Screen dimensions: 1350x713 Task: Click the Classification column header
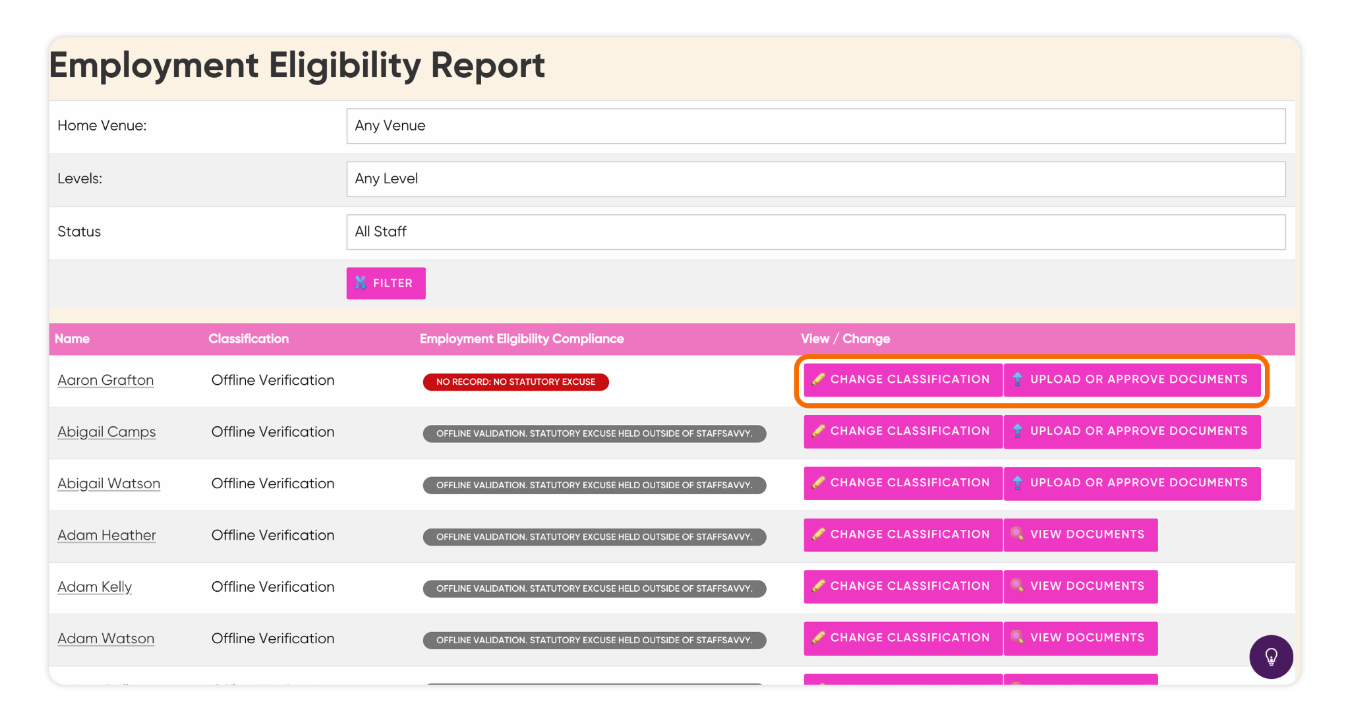click(x=249, y=339)
